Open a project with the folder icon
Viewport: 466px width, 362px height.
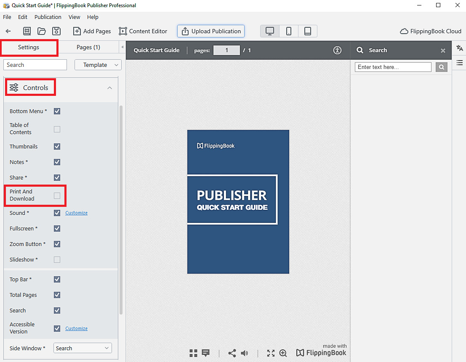(x=42, y=31)
